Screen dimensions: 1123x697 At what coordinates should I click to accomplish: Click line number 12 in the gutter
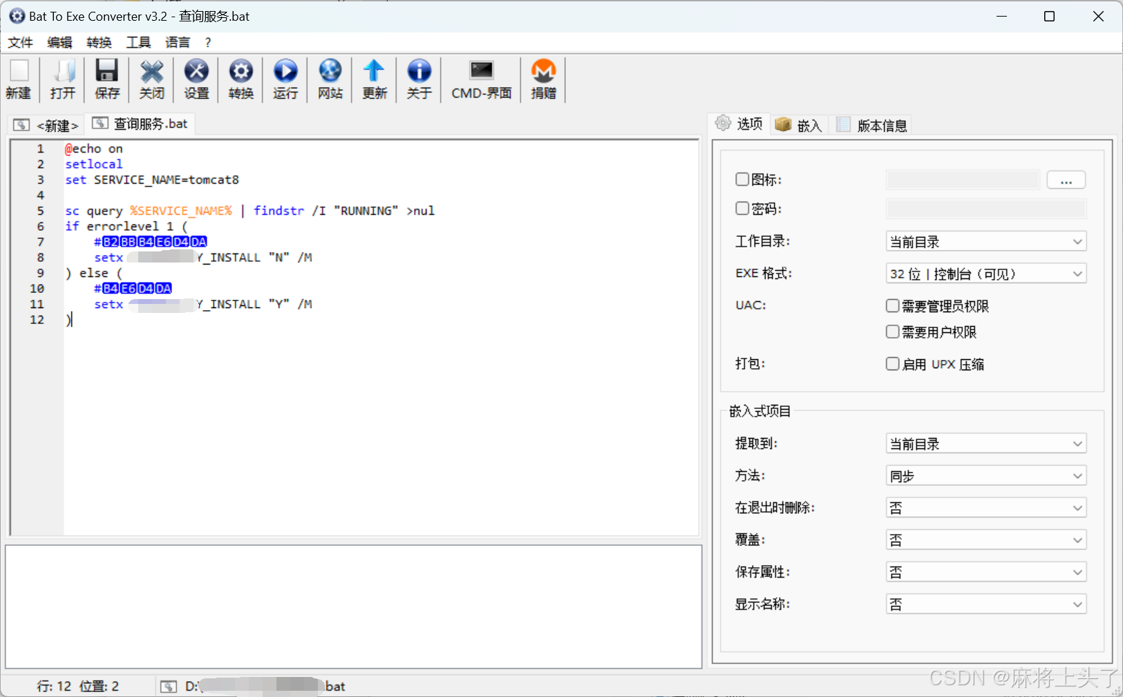click(37, 320)
